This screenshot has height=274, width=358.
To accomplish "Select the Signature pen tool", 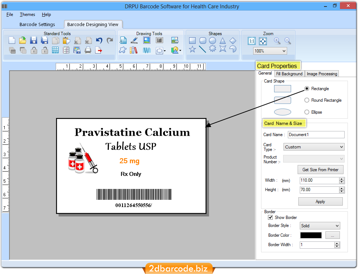I will 134,41.
